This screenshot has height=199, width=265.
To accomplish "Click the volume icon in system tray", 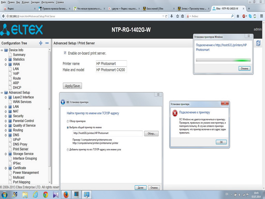I will click(x=239, y=195).
